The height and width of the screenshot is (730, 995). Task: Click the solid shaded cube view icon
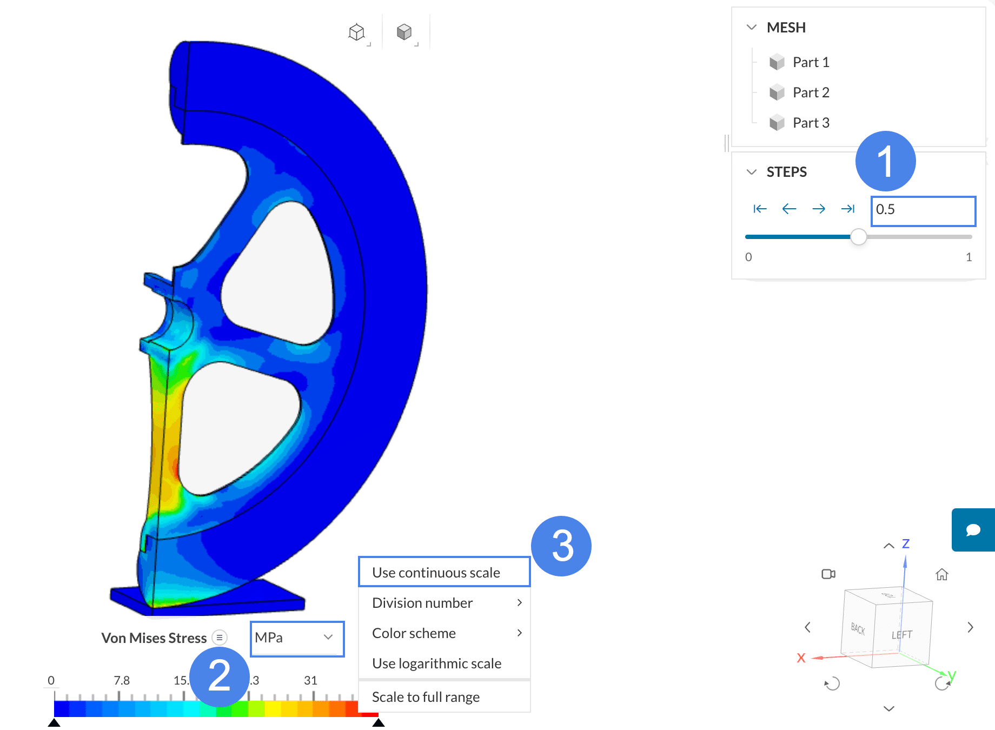[x=404, y=32]
